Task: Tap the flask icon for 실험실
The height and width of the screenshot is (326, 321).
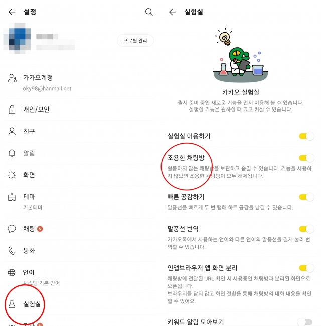Action: click(12, 304)
